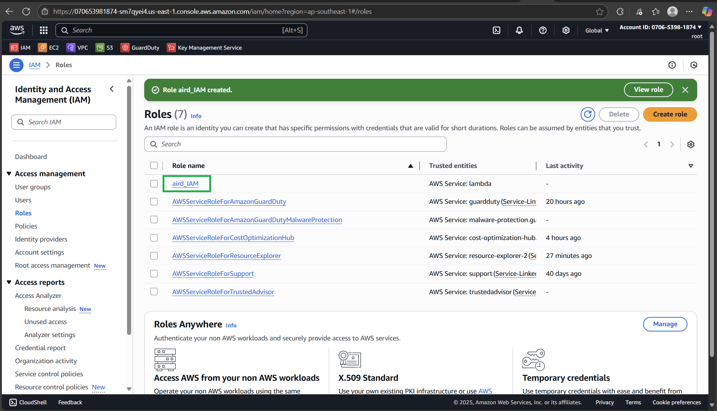
Task: Collapse the Access reports section
Action: click(9, 282)
